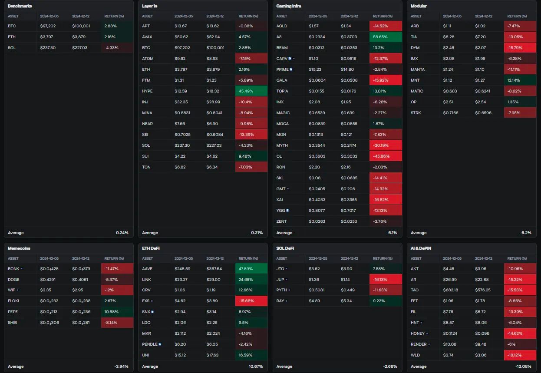Sort Gaming Infra by ASSET column header
The width and height of the screenshot is (541, 373).
[282, 16]
